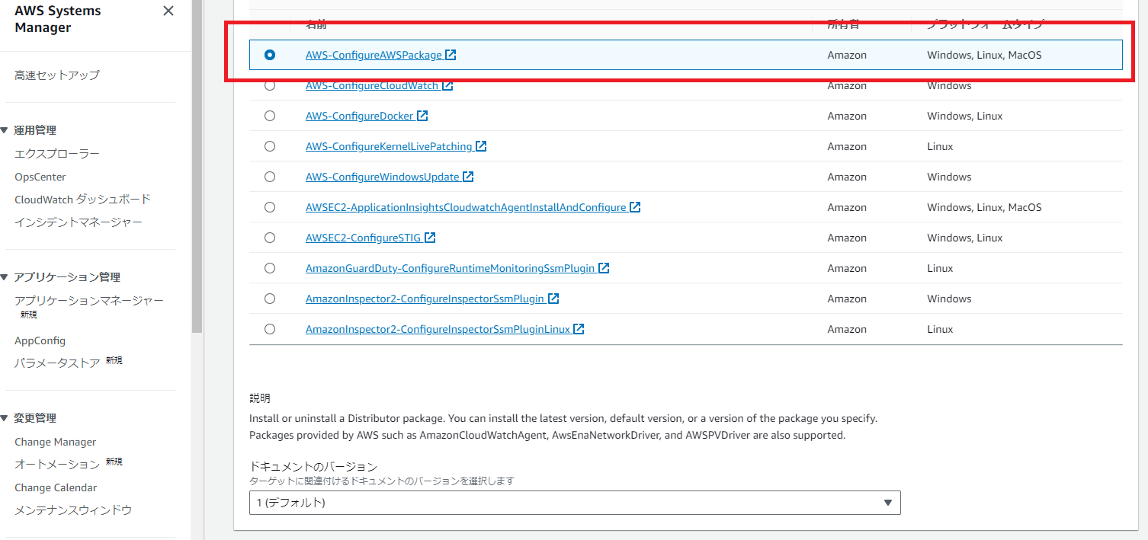Viewport: 1148px width, 540px height.
Task: Open パラメータストア in sidebar
Action: pyautogui.click(x=57, y=363)
